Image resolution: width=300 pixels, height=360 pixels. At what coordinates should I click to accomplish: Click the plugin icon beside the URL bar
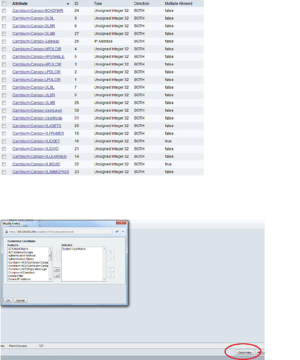pyautogui.click(x=117, y=231)
